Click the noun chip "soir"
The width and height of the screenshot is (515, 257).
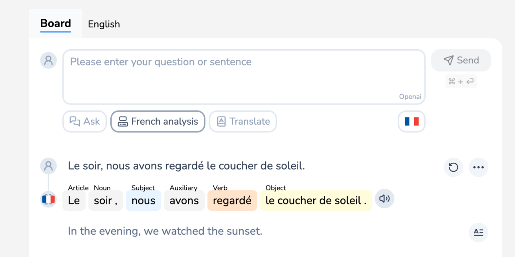[x=106, y=200]
